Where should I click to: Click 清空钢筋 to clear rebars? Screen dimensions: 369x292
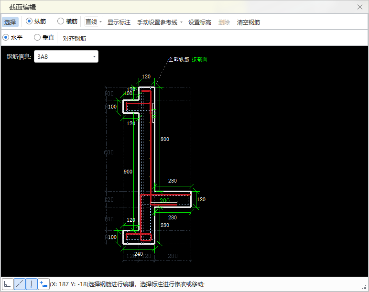[248, 22]
